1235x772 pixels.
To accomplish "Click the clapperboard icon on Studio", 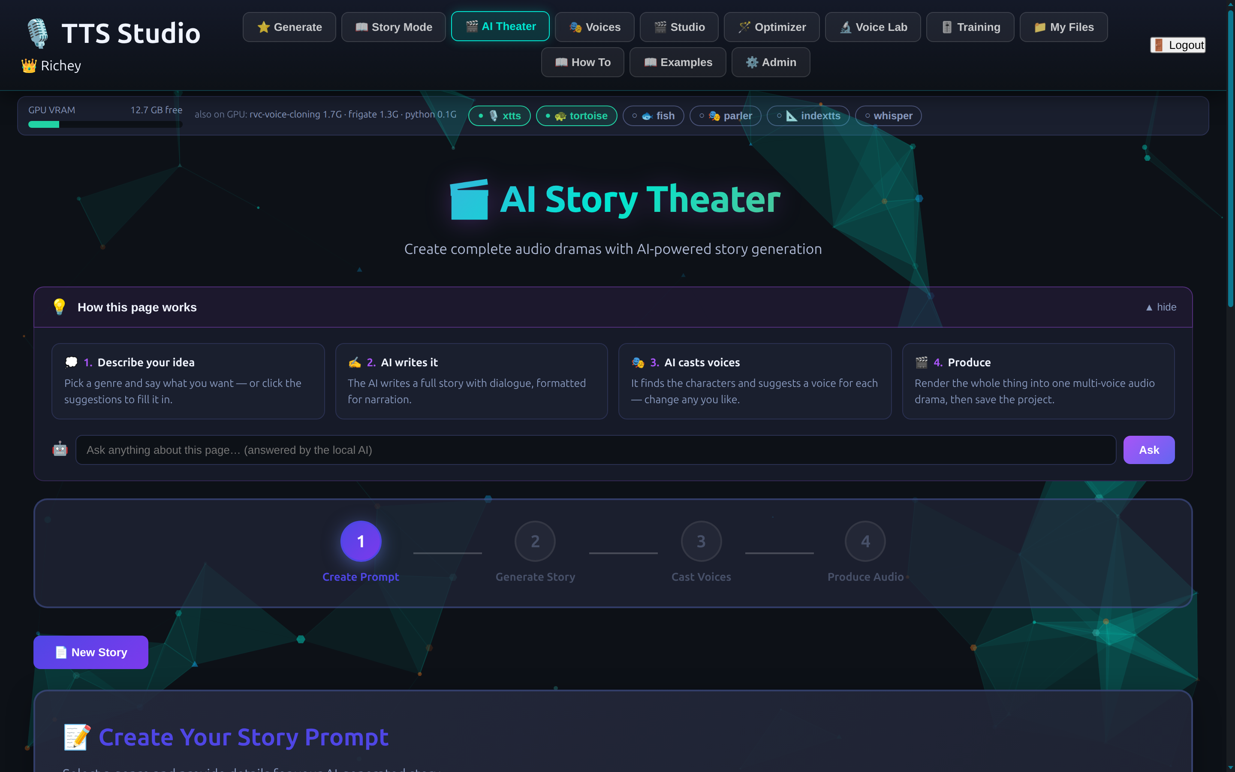I will [660, 27].
